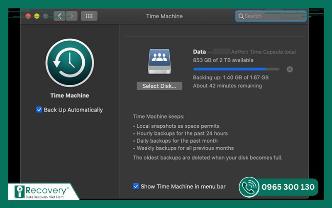Screen dimensions: 332x208
Task: Click 'Time Machine keeps:' heading
Action: pos(159,116)
